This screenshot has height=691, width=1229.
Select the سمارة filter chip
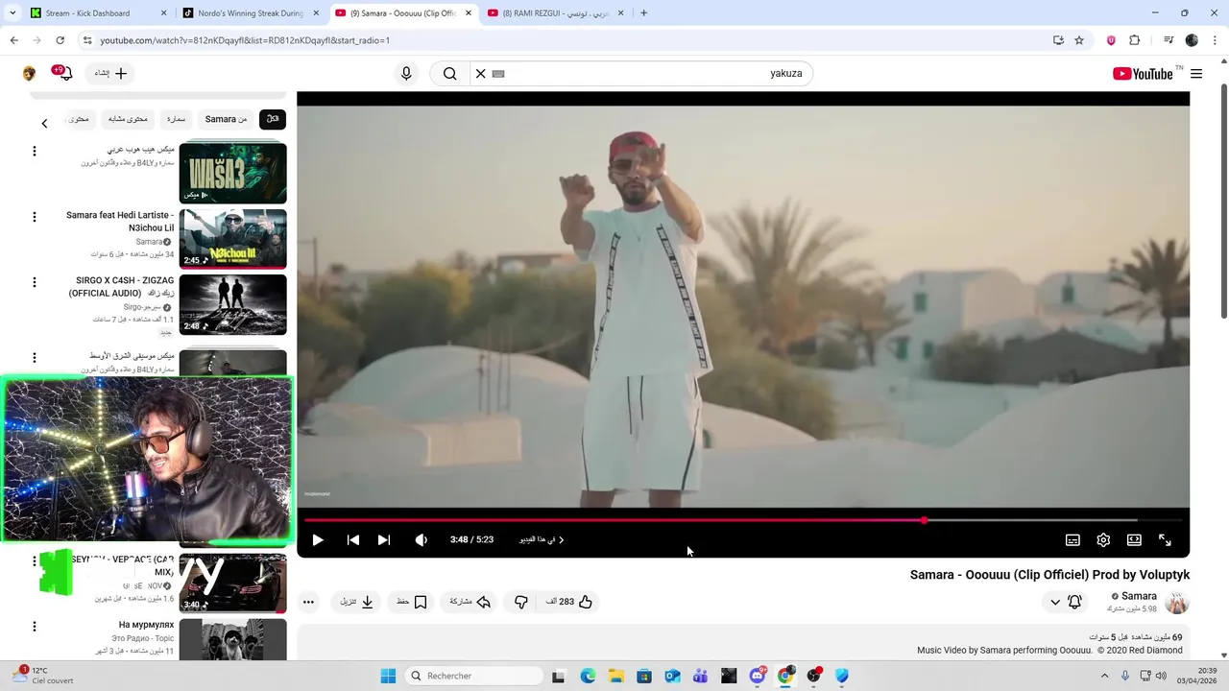176,119
